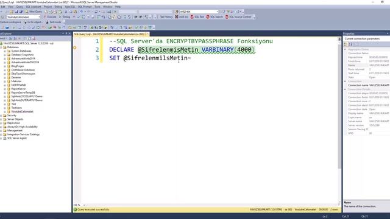Open the Query menu

pos(19,7)
